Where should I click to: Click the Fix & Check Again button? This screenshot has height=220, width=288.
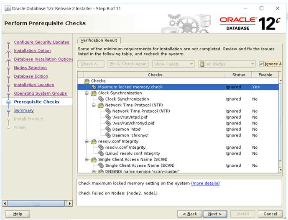[128, 64]
